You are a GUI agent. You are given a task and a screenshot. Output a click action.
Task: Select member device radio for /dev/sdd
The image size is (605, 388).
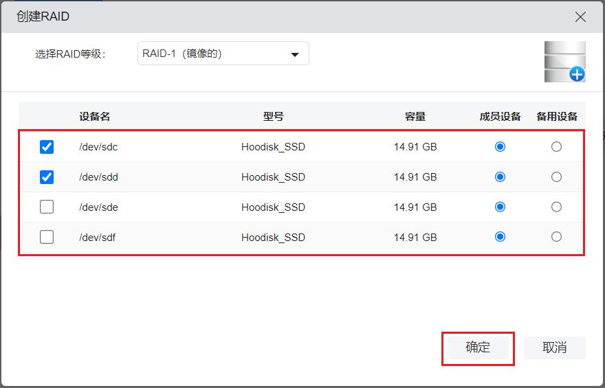click(500, 177)
